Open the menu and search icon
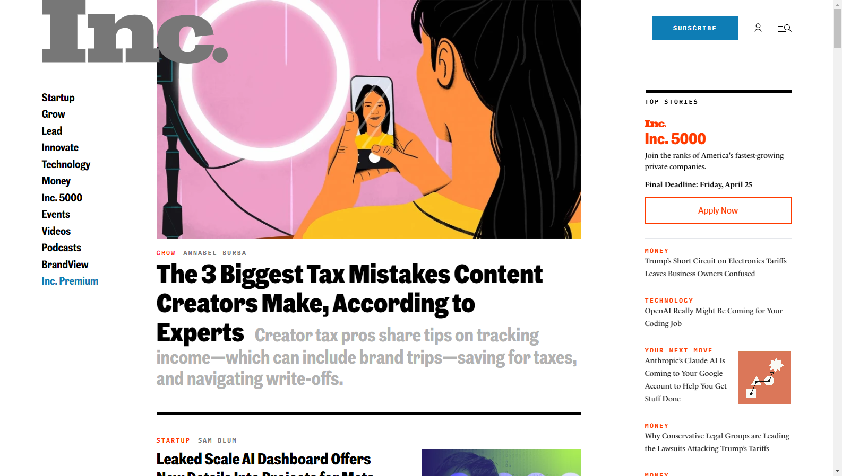The width and height of the screenshot is (842, 476). click(785, 28)
